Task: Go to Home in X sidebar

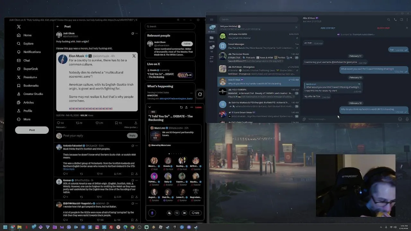Action: point(24,35)
